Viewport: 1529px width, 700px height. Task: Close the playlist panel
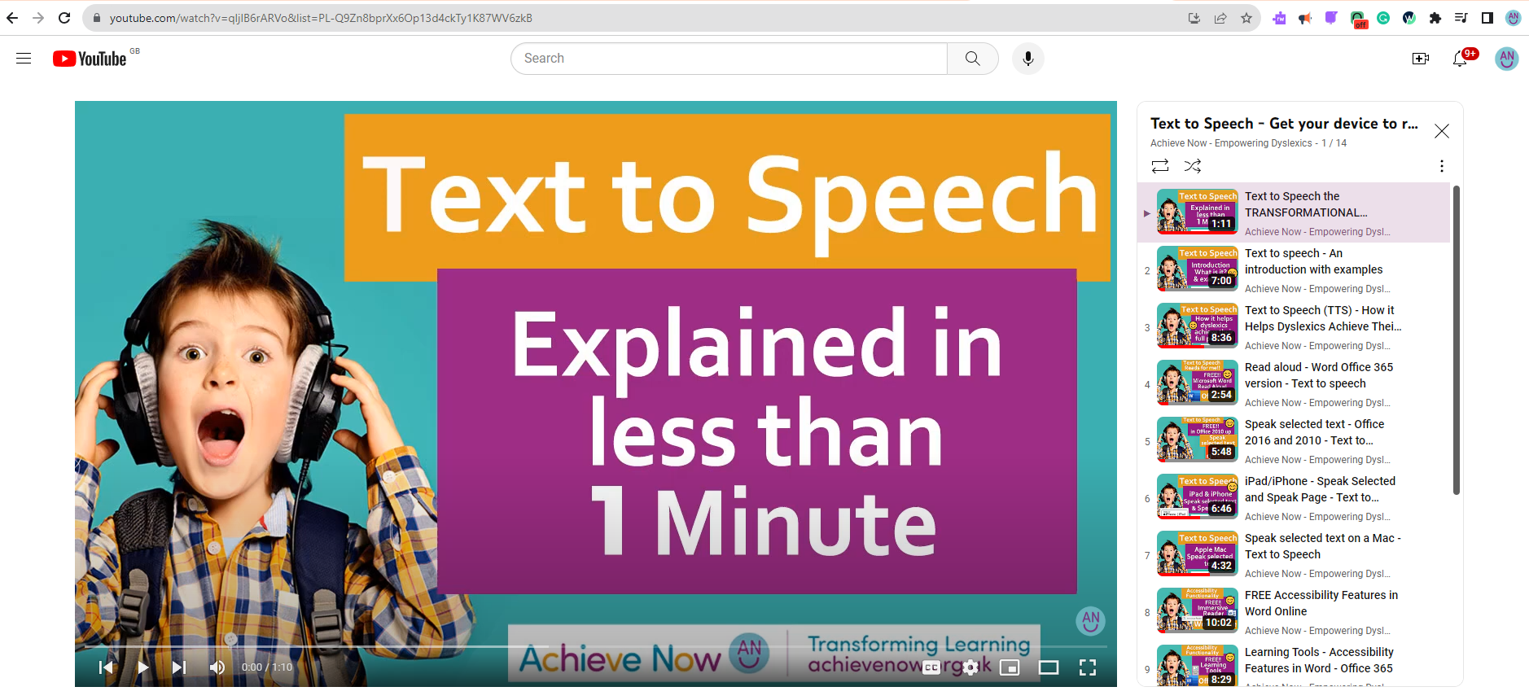(x=1442, y=131)
